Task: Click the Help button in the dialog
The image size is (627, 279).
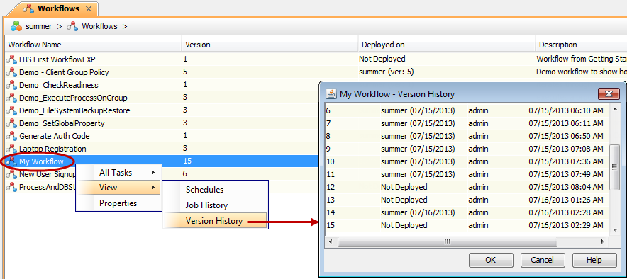Action: click(594, 260)
